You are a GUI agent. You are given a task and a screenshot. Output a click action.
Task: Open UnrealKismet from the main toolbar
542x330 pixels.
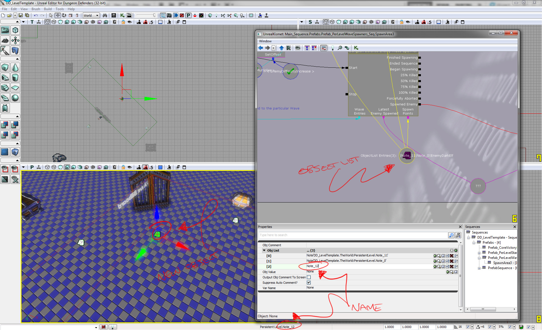click(122, 15)
